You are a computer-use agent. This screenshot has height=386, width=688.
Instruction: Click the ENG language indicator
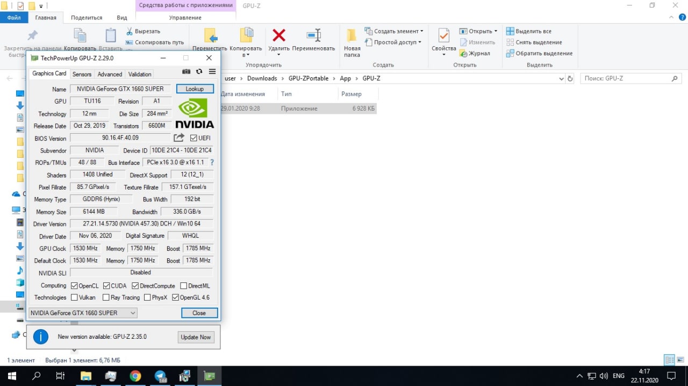coord(619,376)
